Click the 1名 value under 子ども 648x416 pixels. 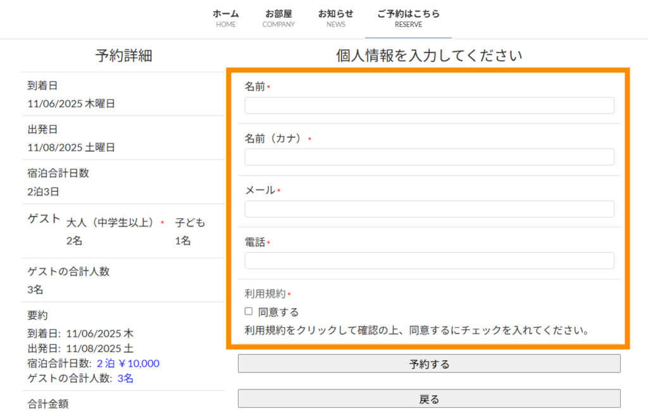tap(183, 241)
